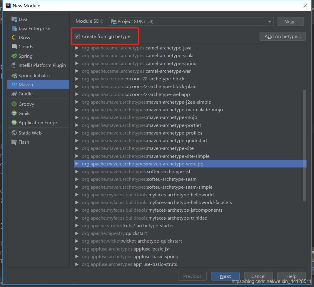Click the Project SDK folder icon
The height and width of the screenshot is (287, 314).
(x=114, y=22)
